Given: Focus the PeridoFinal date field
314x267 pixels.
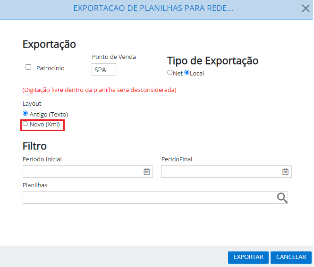Looking at the screenshot, I should click(226, 171).
